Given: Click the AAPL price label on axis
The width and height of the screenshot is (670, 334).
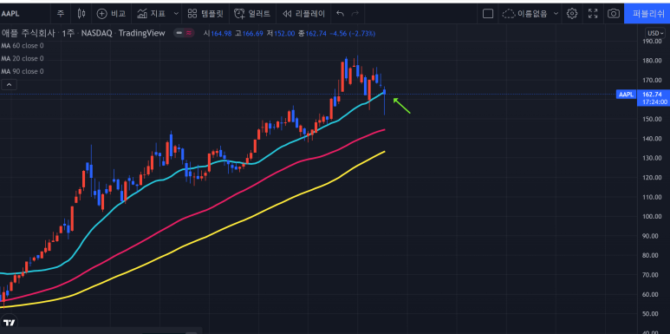Looking at the screenshot, I should click(626, 94).
